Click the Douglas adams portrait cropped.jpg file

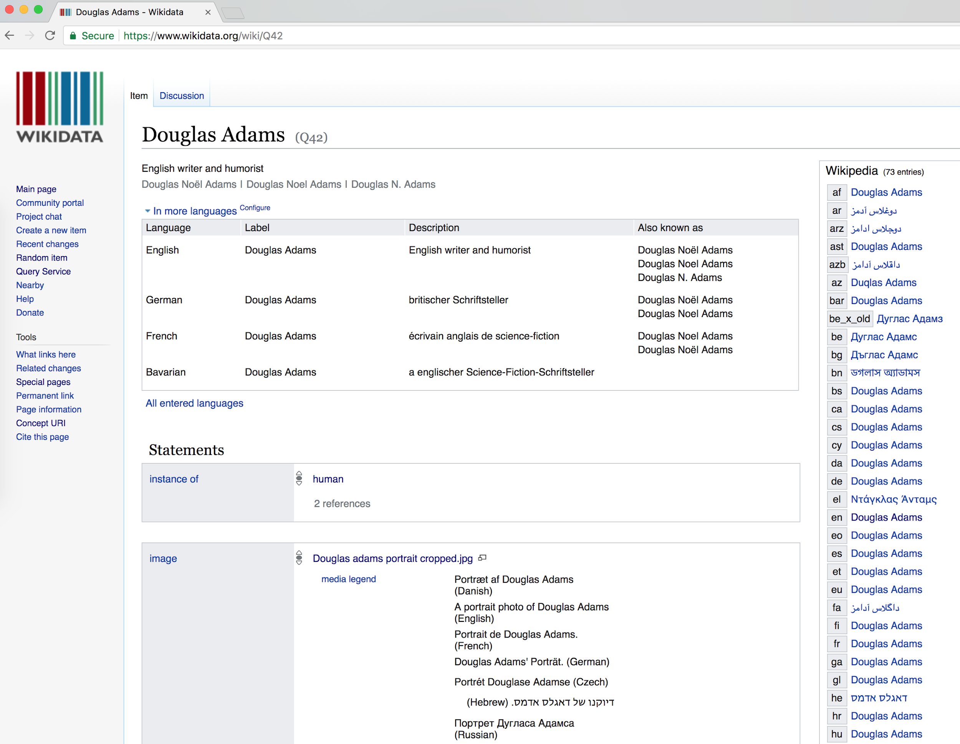[392, 558]
